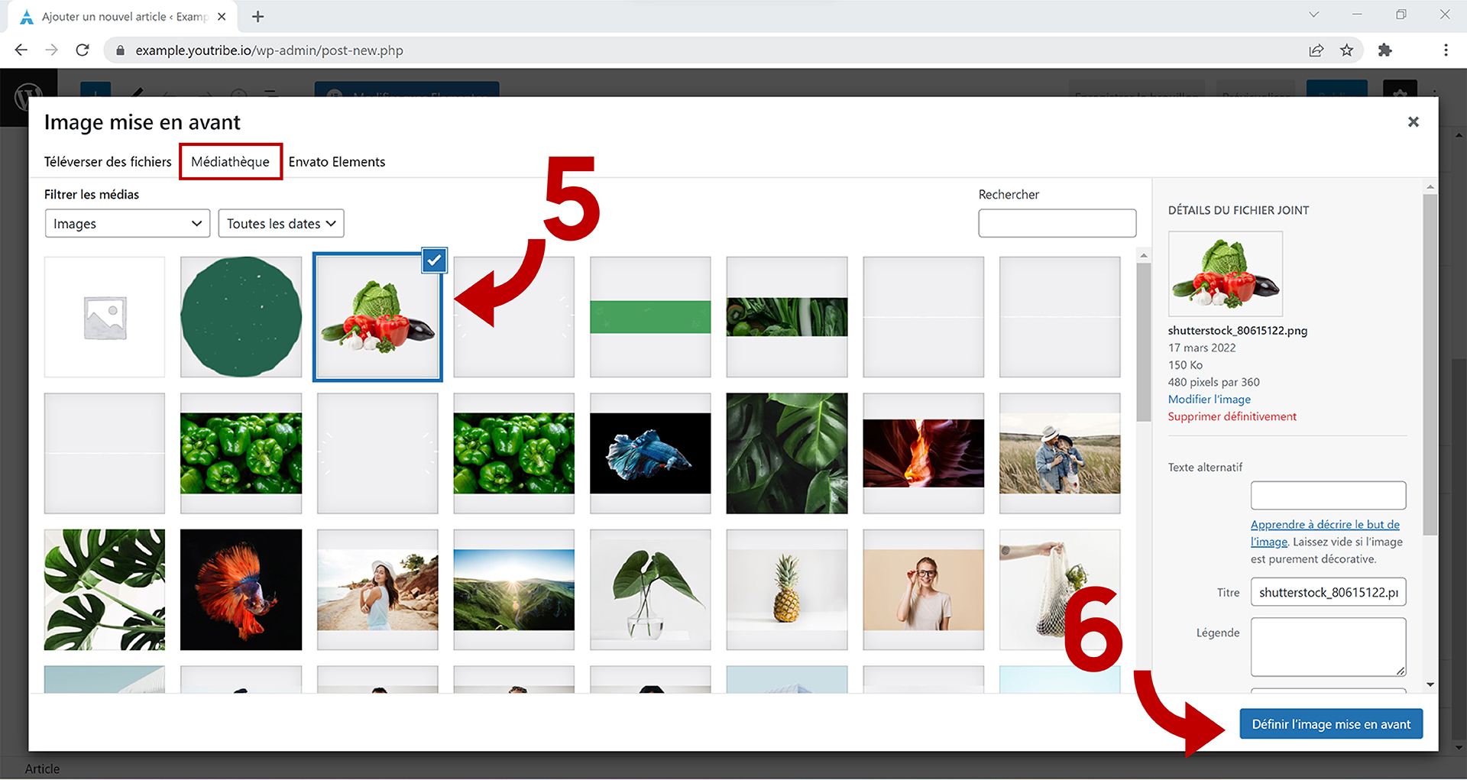1467x780 pixels.
Task: Bookmark page with the star icon
Action: click(x=1346, y=50)
